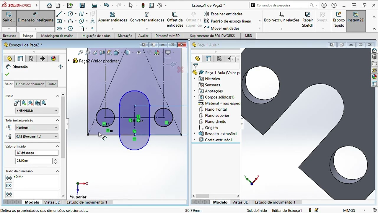Screen dimensions: 378x213
Task: Collapse the Tolerância/precisão section
Action: click(x=58, y=120)
